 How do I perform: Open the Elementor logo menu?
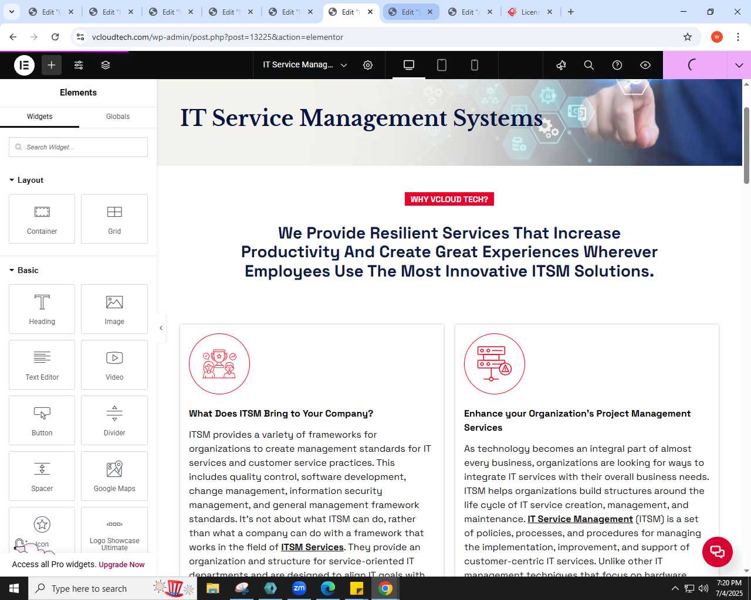[25, 65]
